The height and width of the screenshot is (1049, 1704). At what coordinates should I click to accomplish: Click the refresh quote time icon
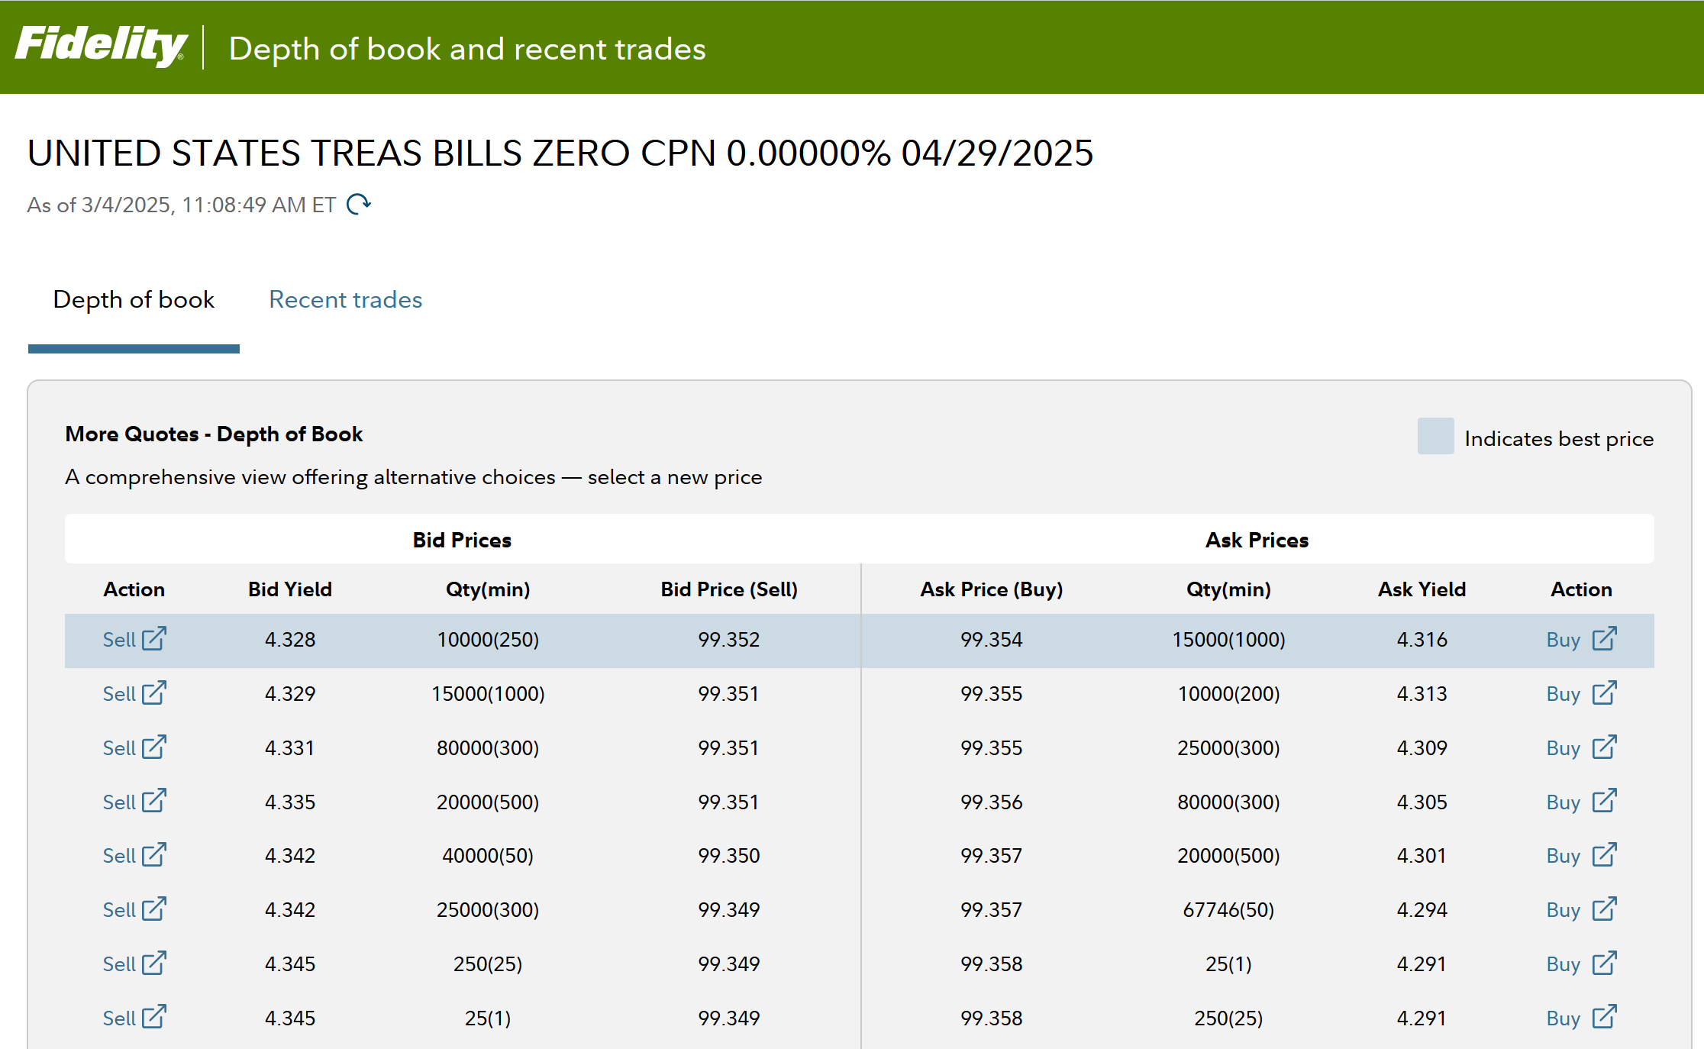pos(359,205)
